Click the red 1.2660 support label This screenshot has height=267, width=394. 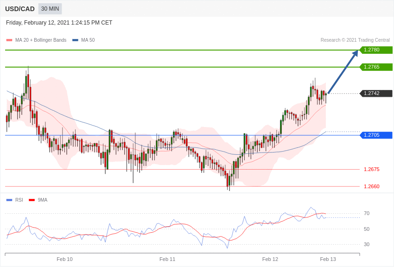[372, 186]
